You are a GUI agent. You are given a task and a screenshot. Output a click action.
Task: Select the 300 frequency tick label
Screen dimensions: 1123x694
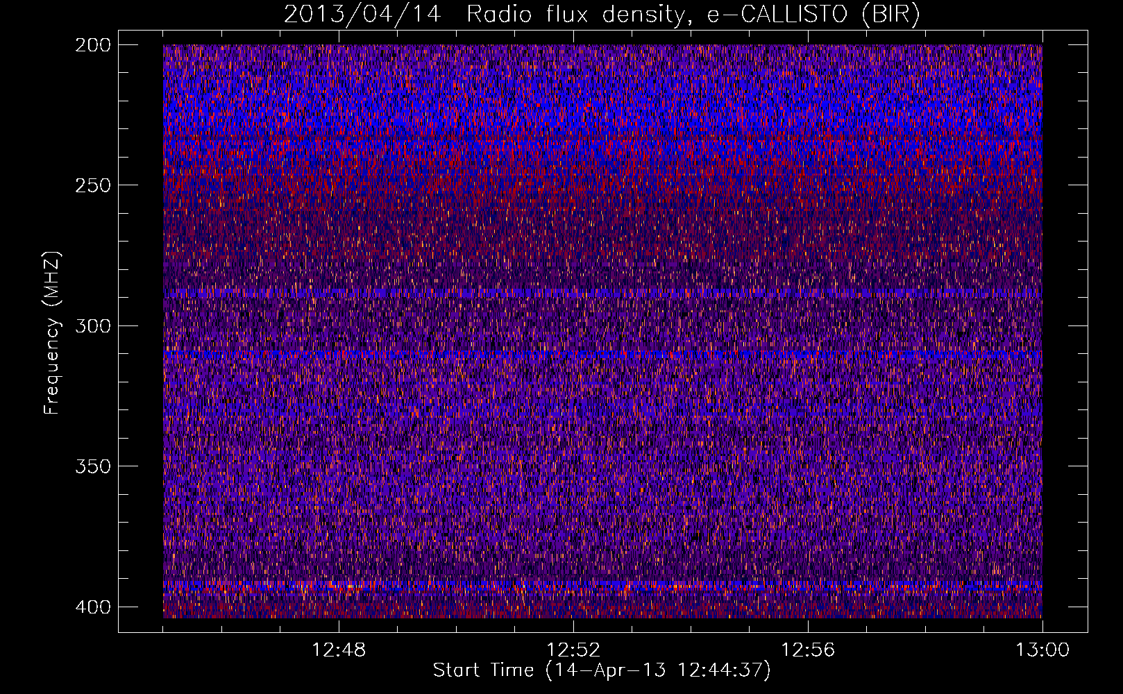(92, 325)
